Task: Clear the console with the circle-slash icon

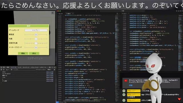Action: coord(4,70)
